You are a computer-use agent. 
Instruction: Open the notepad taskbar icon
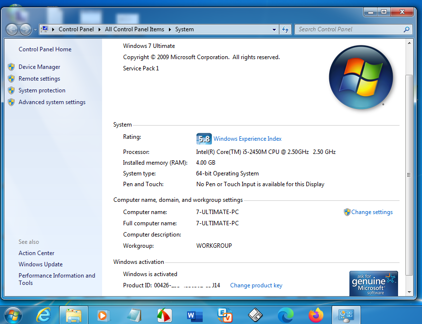(134, 315)
